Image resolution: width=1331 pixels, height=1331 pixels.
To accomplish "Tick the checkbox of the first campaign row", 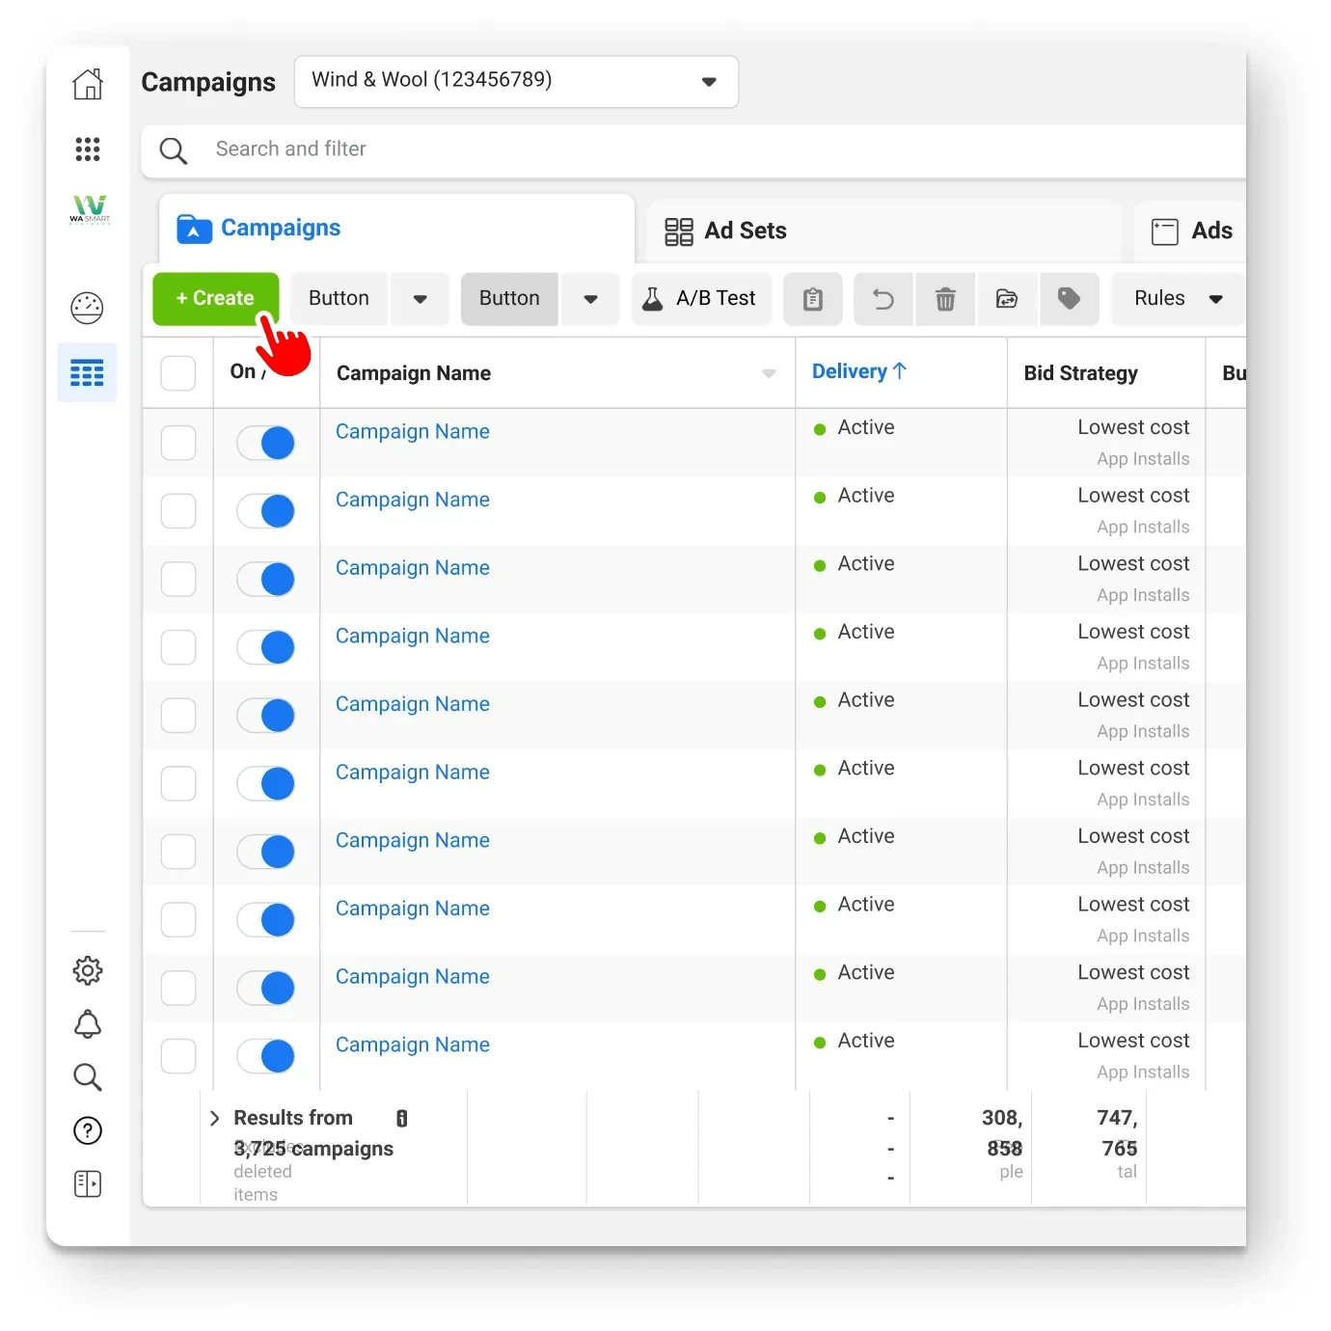I will tap(178, 443).
